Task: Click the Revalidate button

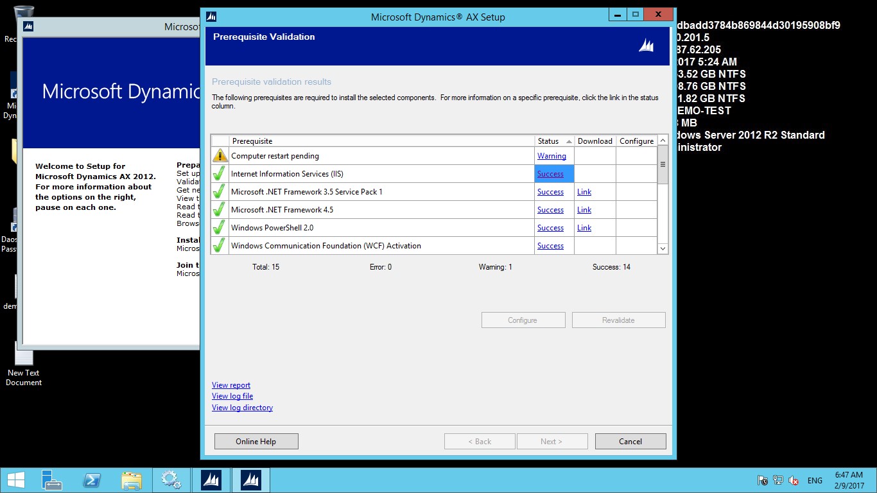Action: click(x=618, y=320)
